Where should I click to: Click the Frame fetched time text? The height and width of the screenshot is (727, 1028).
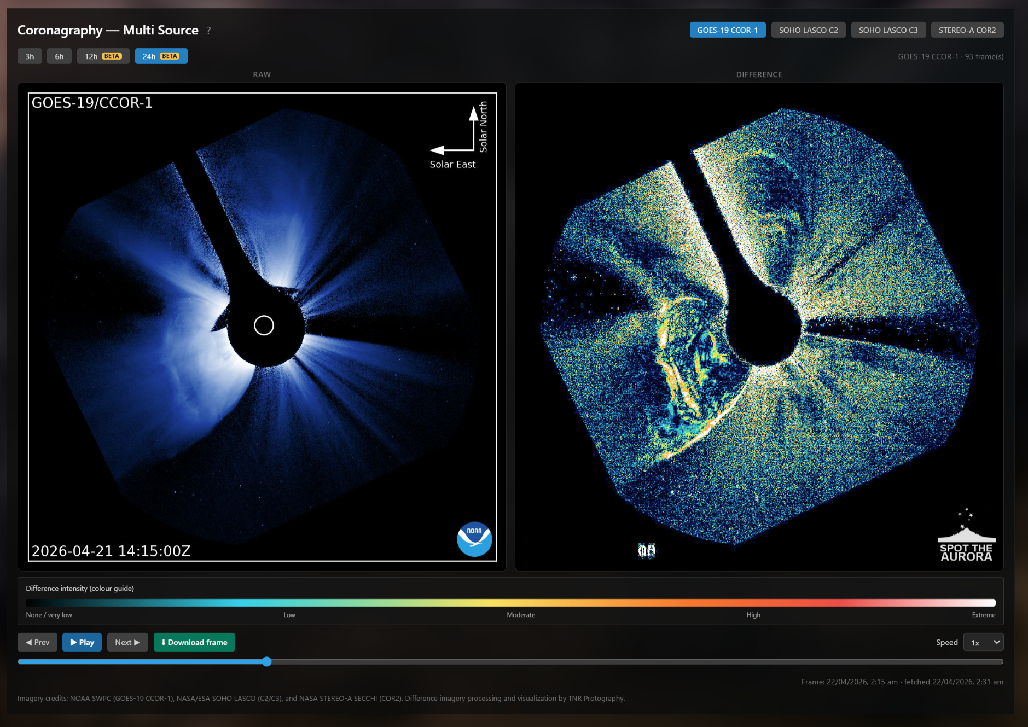coord(902,682)
